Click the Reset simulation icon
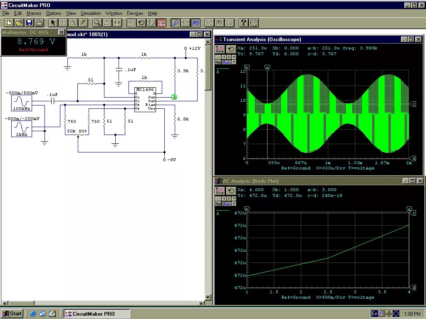 [x=141, y=23]
